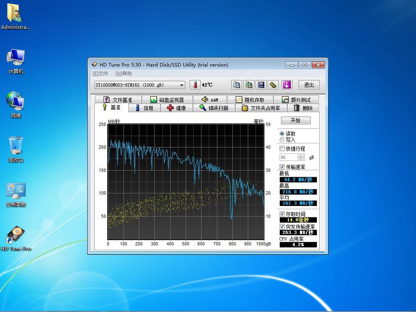416x312 pixels.
Task: Click the HD Tune title bar app icon
Action: (x=94, y=65)
